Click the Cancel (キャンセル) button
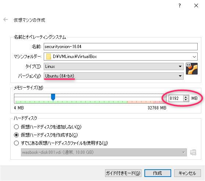The width and height of the screenshot is (205, 181). point(187,173)
